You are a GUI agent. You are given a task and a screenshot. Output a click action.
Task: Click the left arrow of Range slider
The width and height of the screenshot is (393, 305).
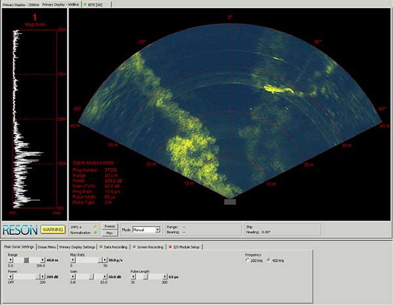coord(9,260)
